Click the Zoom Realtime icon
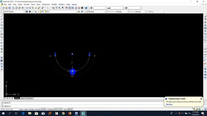Viewport: 207px width, 116px height. [57, 8]
